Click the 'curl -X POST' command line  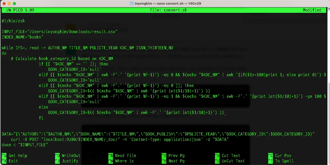(x=120, y=139)
